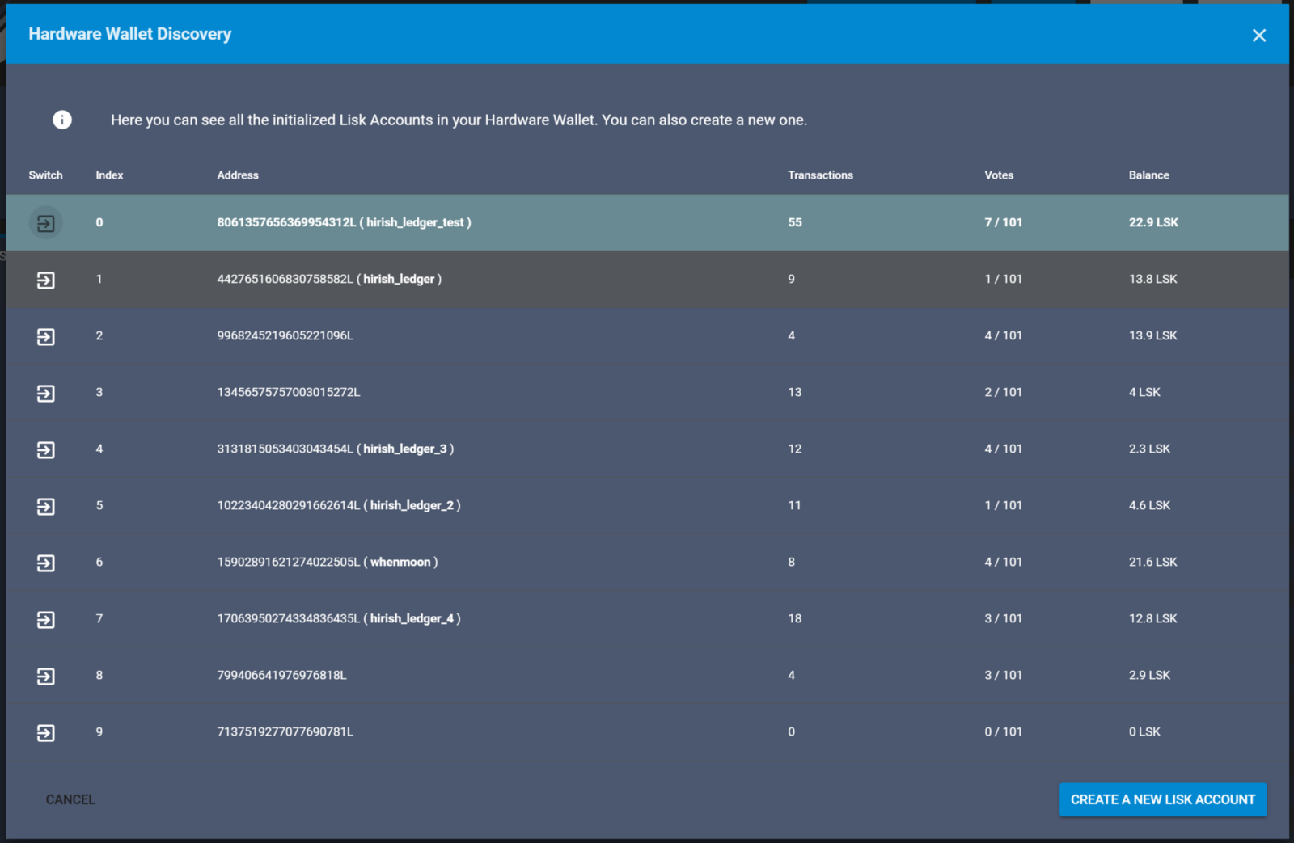Click the Switch column header
The height and width of the screenshot is (843, 1294).
[x=45, y=175]
